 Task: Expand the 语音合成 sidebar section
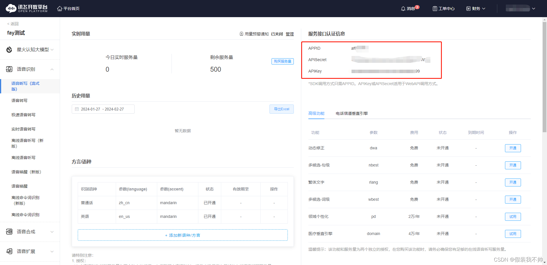click(52, 232)
